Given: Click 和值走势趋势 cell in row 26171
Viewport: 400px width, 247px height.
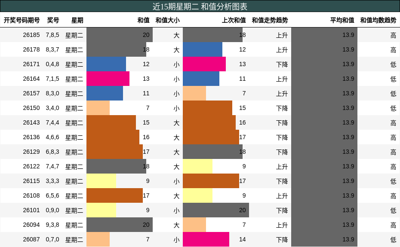Looking at the screenshot, I should coord(282,64).
